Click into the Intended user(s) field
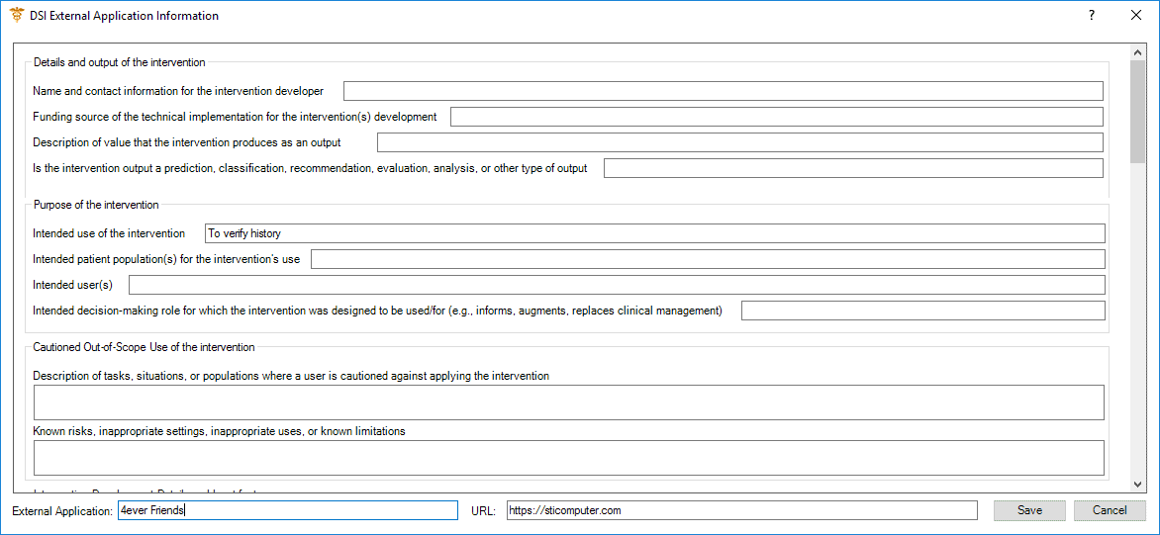Image resolution: width=1160 pixels, height=535 pixels. pyautogui.click(x=616, y=285)
